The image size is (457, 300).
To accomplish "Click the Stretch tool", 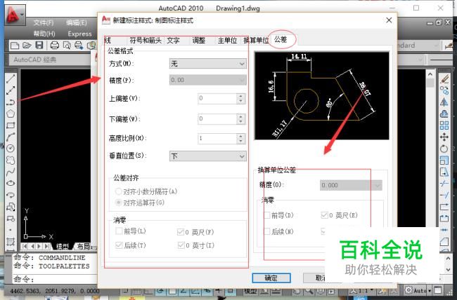I will click(444, 172).
